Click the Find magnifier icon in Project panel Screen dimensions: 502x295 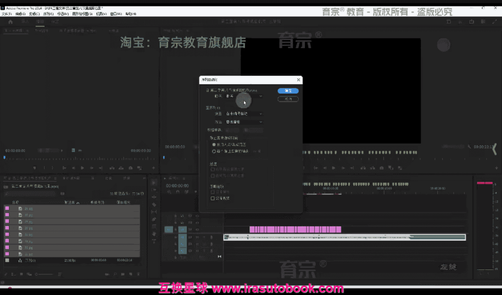coord(115,274)
